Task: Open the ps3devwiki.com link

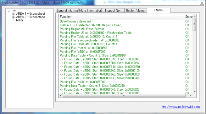Action: (x=181, y=107)
